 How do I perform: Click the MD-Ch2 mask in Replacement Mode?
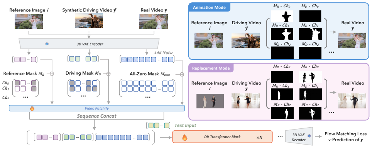(x=310, y=113)
